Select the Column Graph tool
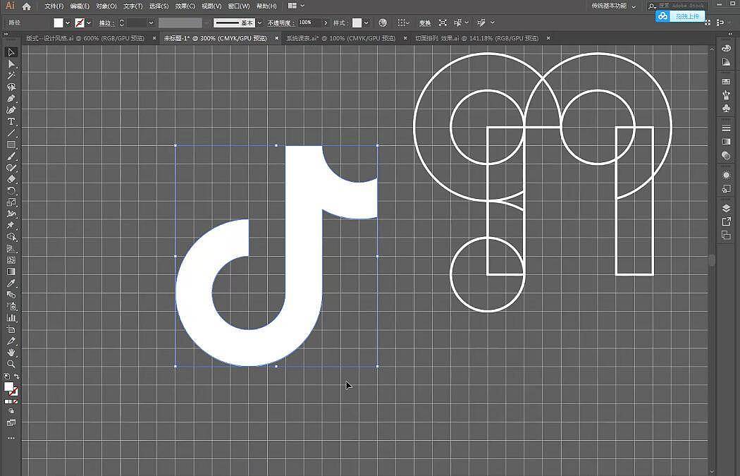Image resolution: width=740 pixels, height=476 pixels. (11, 318)
